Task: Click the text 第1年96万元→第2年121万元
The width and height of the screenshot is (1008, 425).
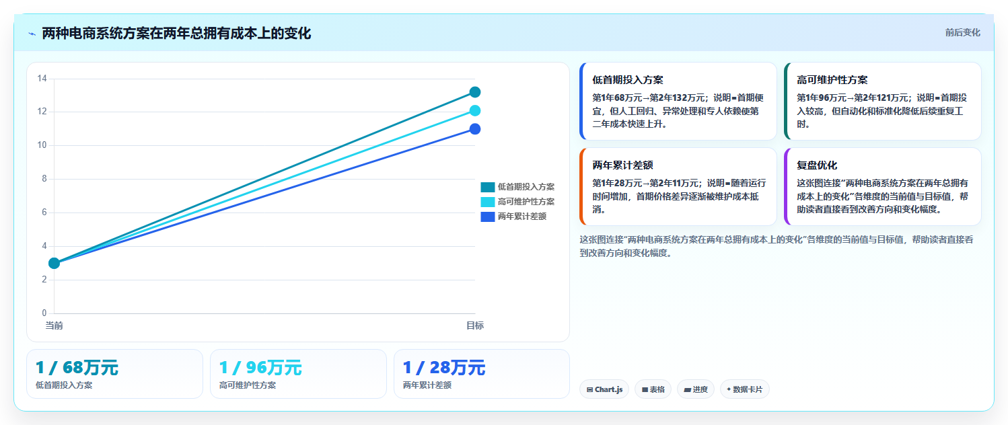Action: pos(853,98)
